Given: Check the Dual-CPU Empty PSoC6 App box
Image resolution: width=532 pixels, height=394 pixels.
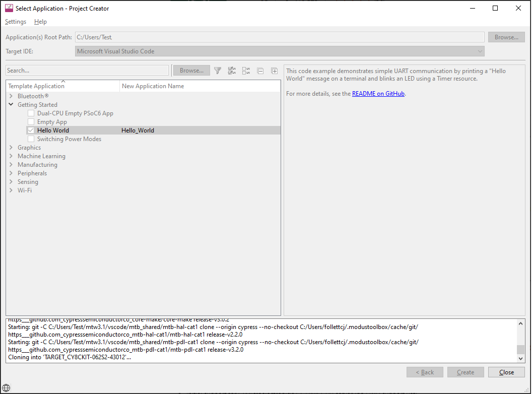Looking at the screenshot, I should [31, 113].
